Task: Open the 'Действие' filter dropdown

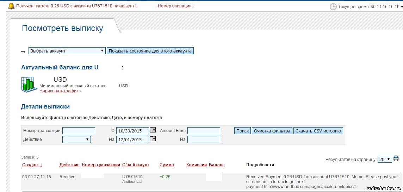Action: (x=76, y=140)
